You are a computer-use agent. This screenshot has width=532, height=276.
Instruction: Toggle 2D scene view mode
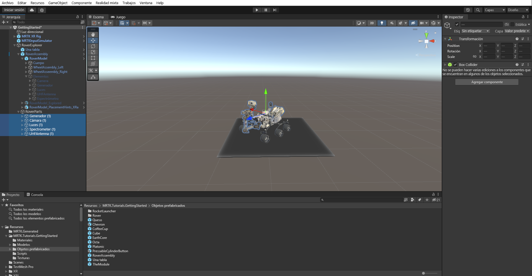point(372,23)
